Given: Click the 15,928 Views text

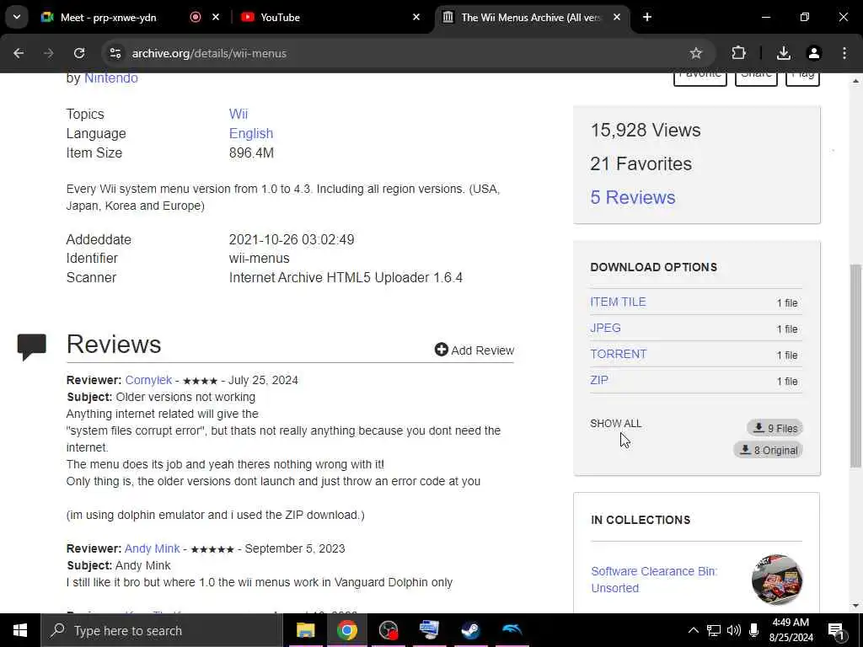Looking at the screenshot, I should coord(646,131).
